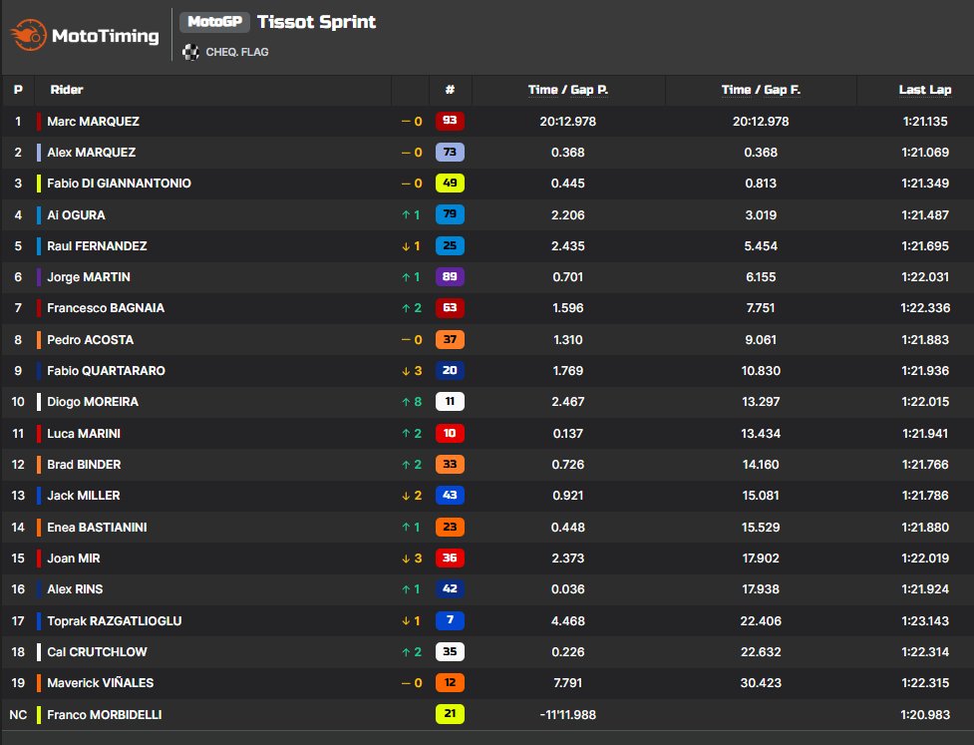The width and height of the screenshot is (974, 745).
Task: Select rider Maverick VIÑALES
Action: pyautogui.click(x=101, y=683)
